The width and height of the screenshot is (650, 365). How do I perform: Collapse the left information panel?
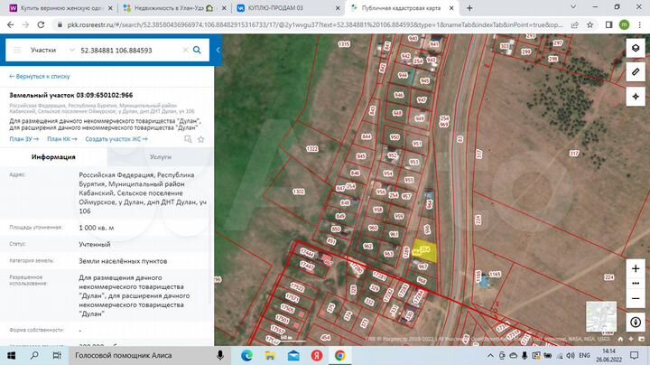coord(218,51)
